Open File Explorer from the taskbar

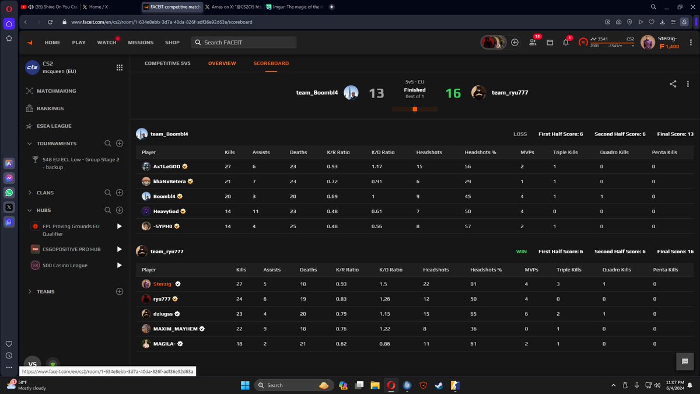pyautogui.click(x=375, y=385)
